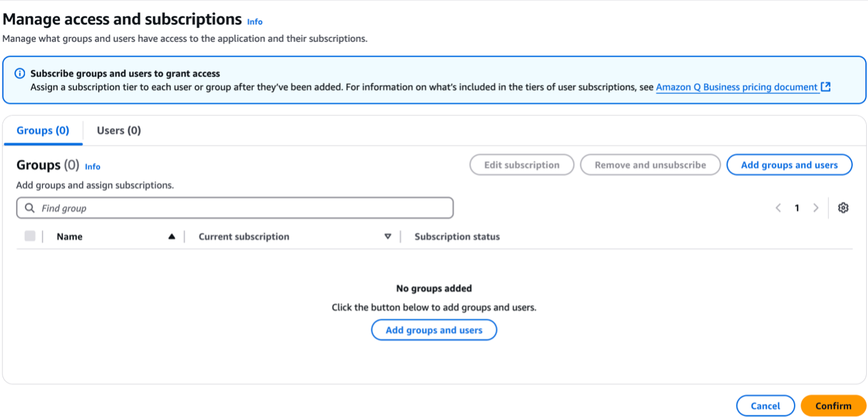The width and height of the screenshot is (868, 418).
Task: Click Add groups and users at top right
Action: click(x=789, y=164)
